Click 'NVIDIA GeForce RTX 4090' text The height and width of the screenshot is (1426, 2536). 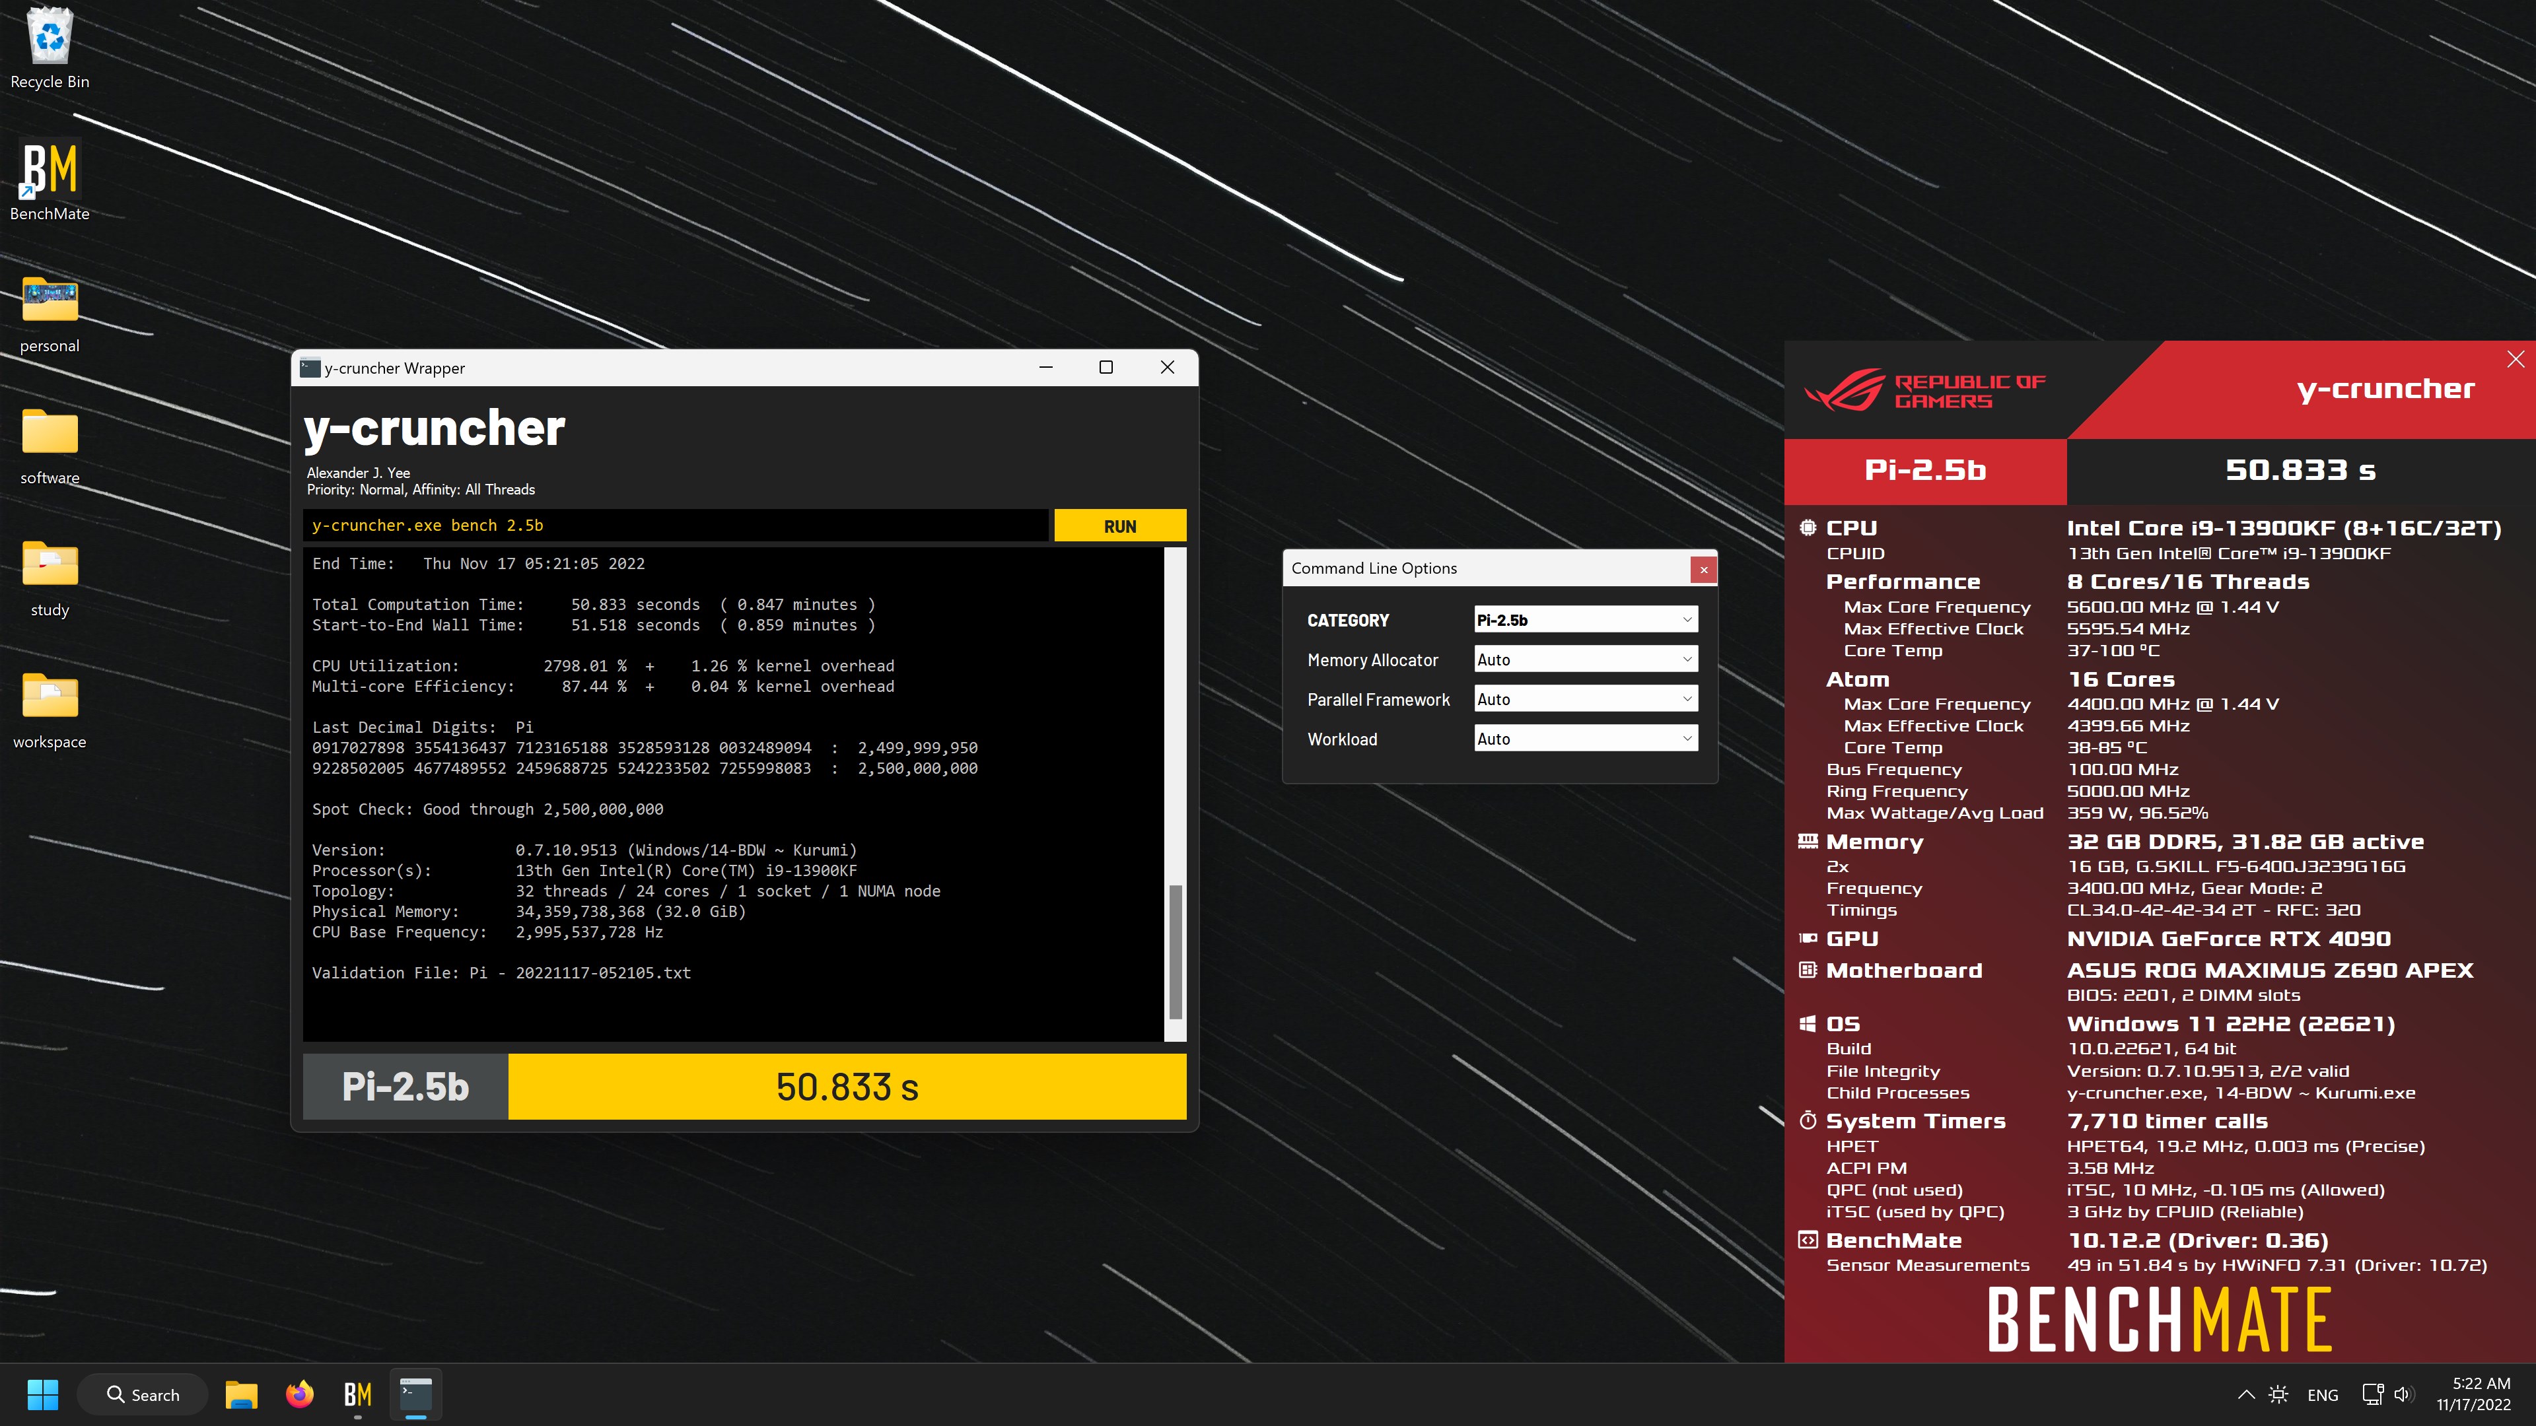(x=2229, y=939)
